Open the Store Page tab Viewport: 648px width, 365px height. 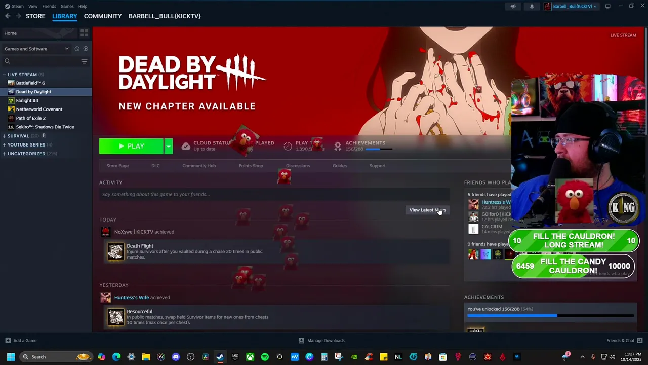pyautogui.click(x=117, y=166)
